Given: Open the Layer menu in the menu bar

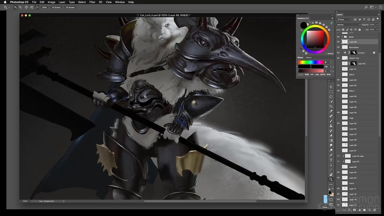Looking at the screenshot, I should pos(62,2).
